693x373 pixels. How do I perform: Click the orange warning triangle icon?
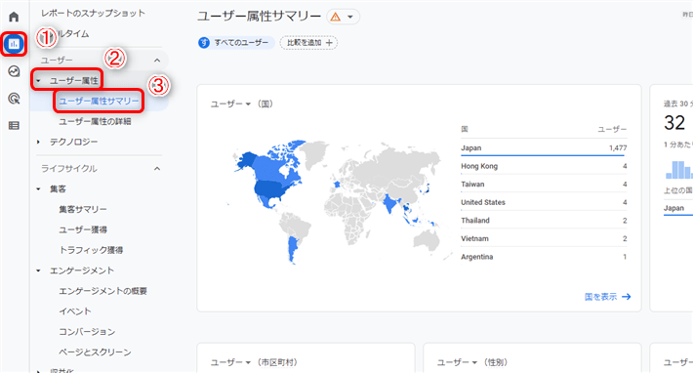pyautogui.click(x=336, y=17)
